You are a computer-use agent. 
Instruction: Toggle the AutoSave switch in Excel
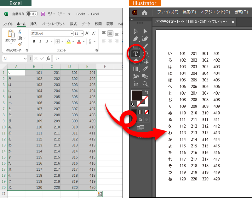(32, 14)
